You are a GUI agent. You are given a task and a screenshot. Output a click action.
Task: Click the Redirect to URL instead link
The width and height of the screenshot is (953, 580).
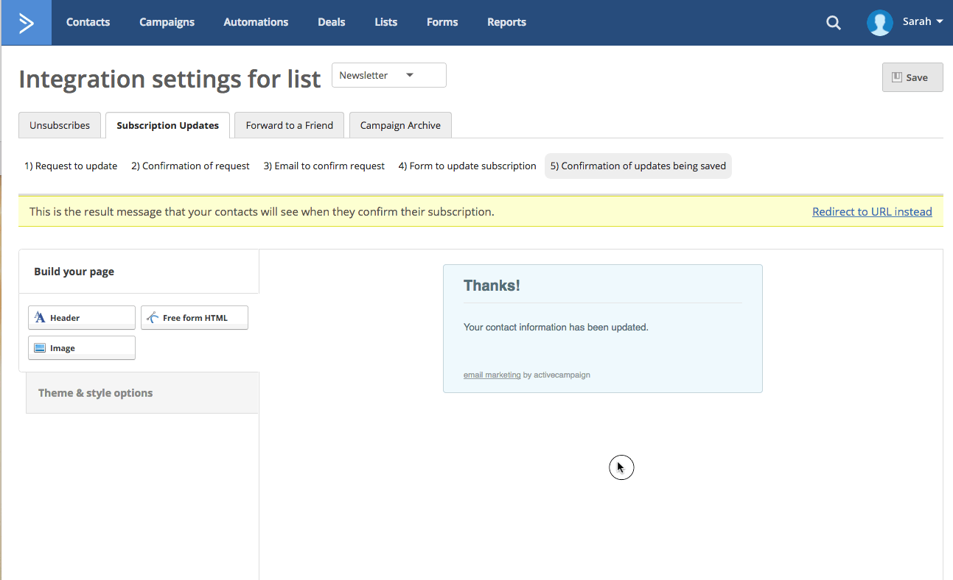(x=872, y=211)
